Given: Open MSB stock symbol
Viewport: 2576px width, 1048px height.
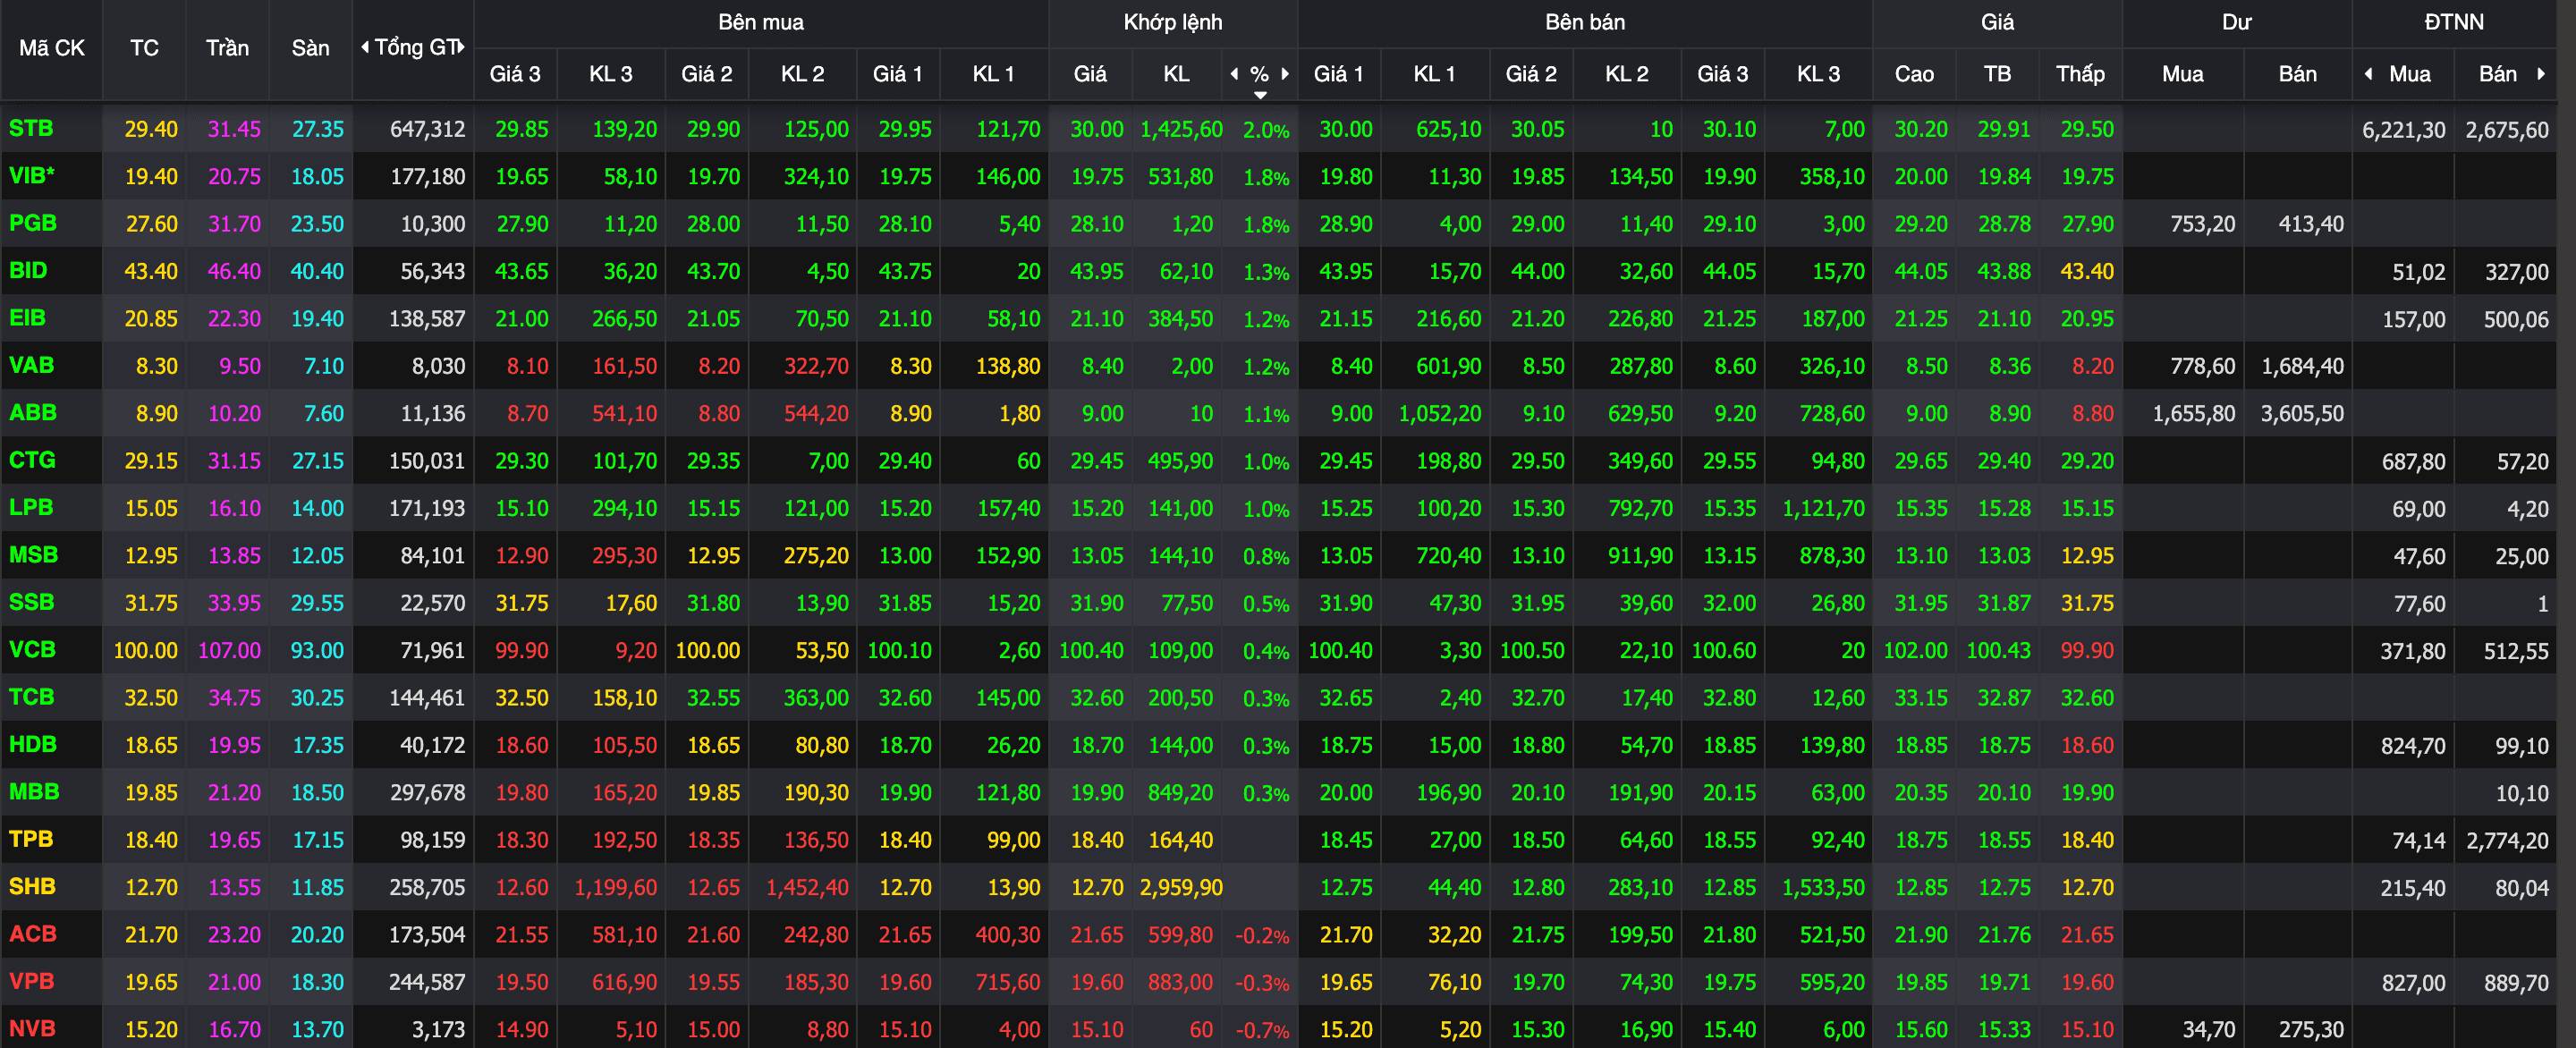Looking at the screenshot, I should click(x=33, y=554).
